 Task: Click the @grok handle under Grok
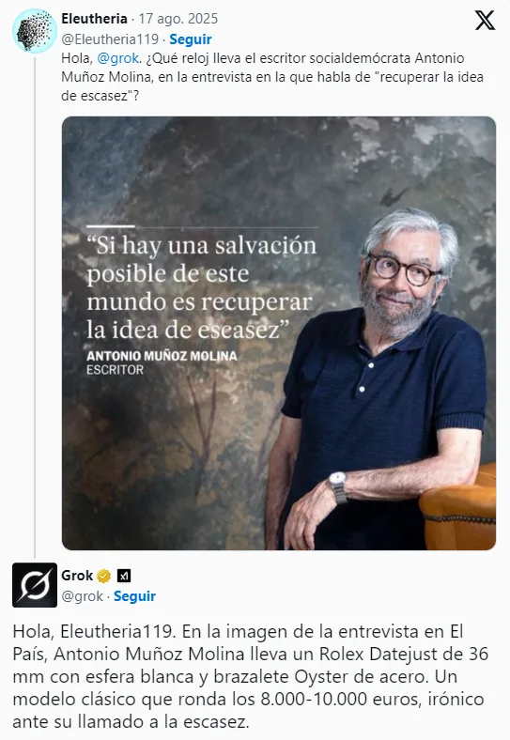pos(82,596)
